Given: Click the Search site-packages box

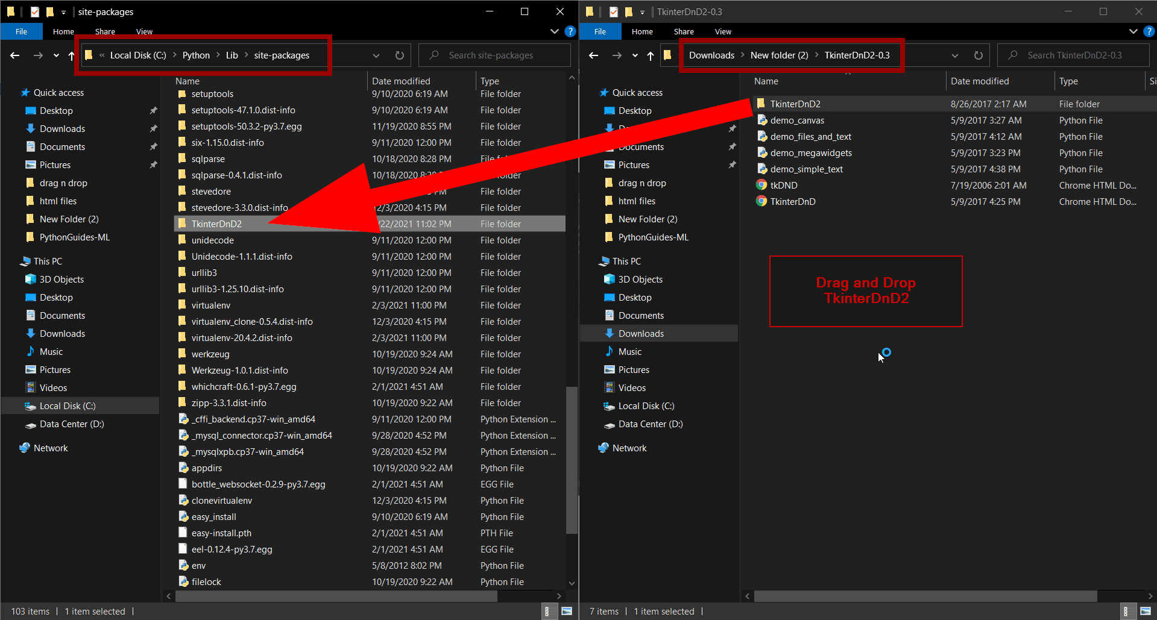Looking at the screenshot, I should [x=495, y=55].
